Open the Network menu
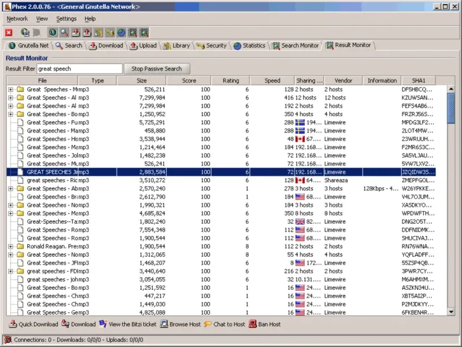Screen dimensions: 462x347 (17, 19)
